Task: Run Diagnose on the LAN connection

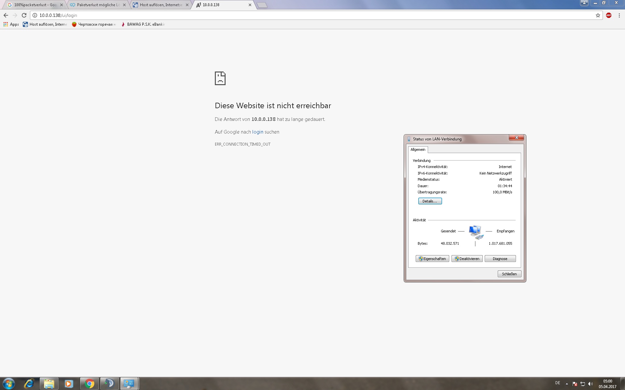Action: [x=500, y=259]
